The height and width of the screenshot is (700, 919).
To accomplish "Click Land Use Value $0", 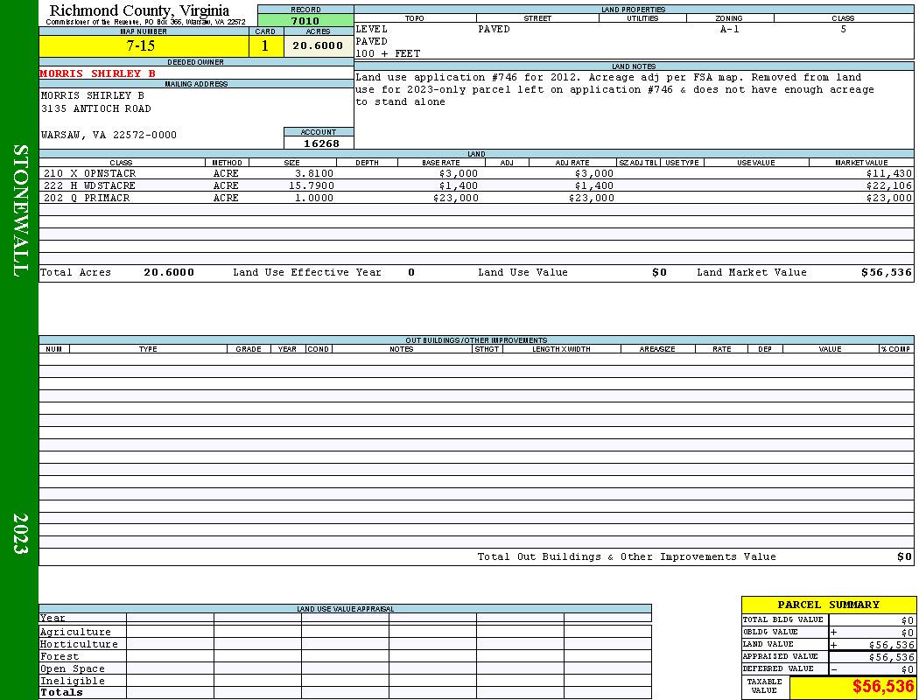I will 659,272.
